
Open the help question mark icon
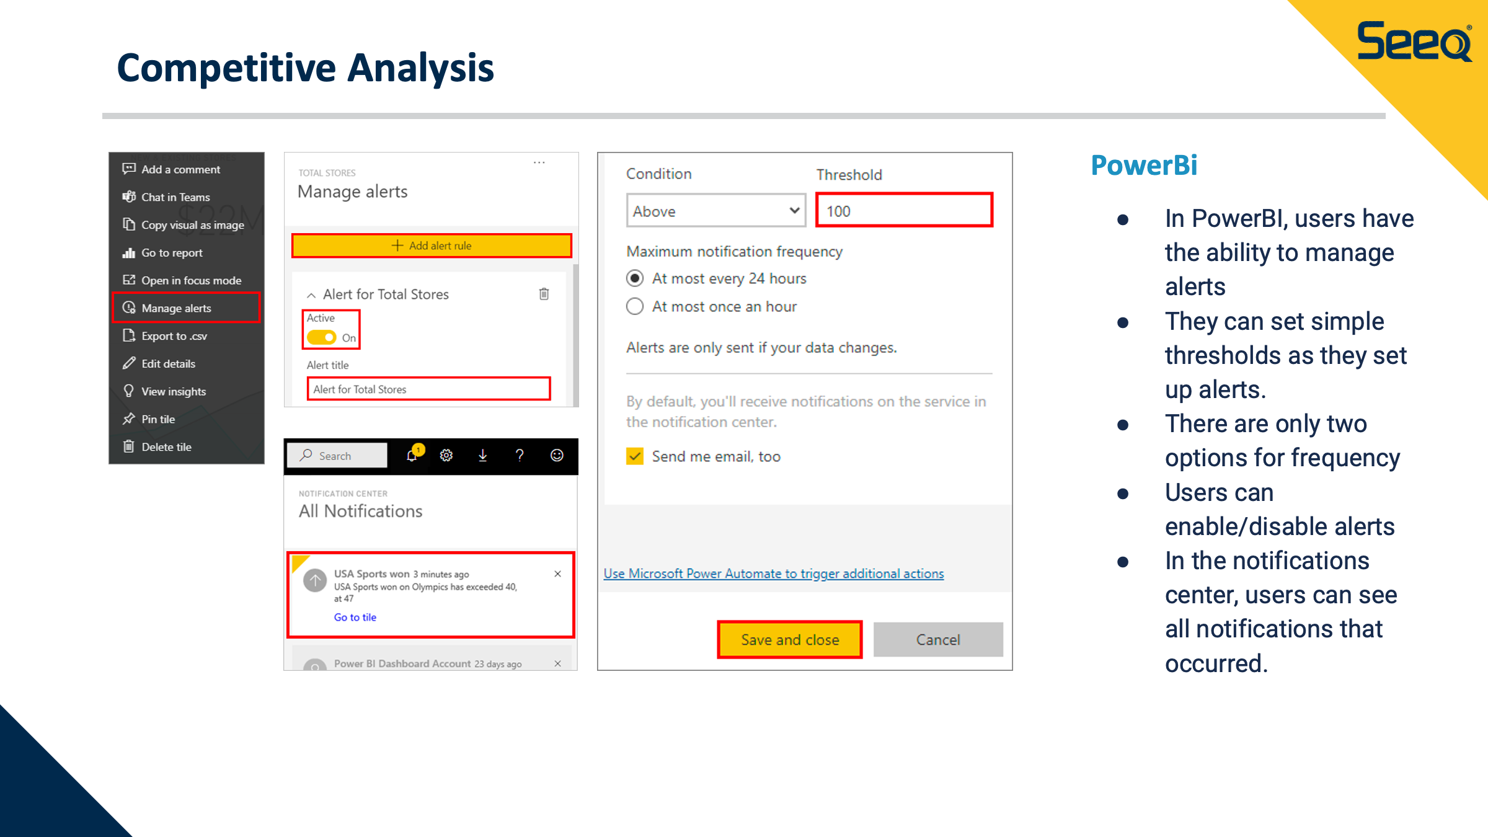tap(520, 456)
